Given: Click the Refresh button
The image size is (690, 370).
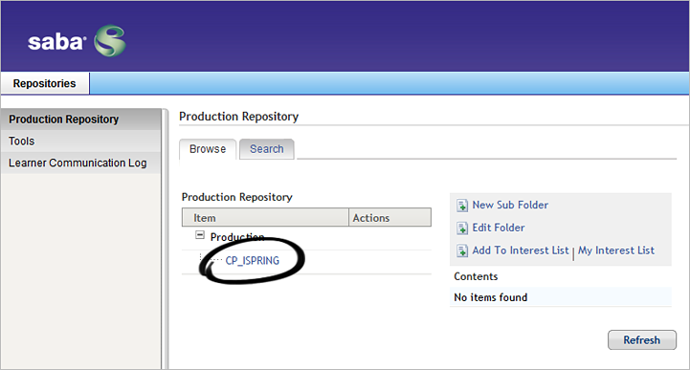Looking at the screenshot, I should pos(641,340).
